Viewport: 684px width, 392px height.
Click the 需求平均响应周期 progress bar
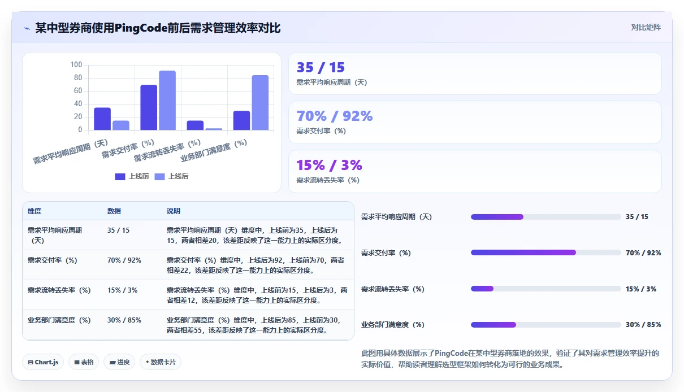(546, 217)
